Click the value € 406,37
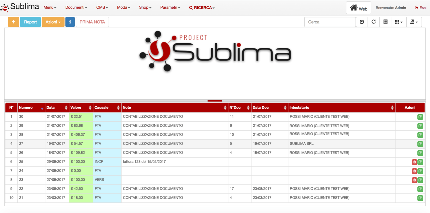 click(78, 135)
